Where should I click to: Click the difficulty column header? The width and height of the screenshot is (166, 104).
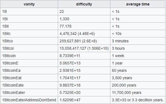click(84, 4)
